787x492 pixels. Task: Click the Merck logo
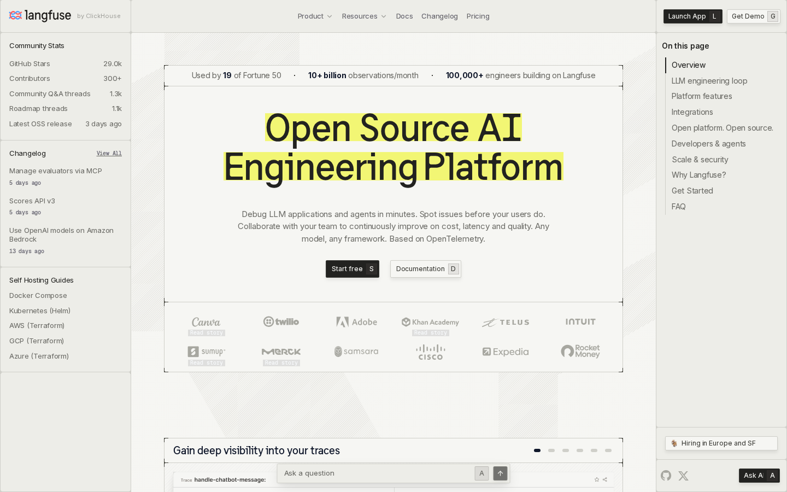(281, 352)
